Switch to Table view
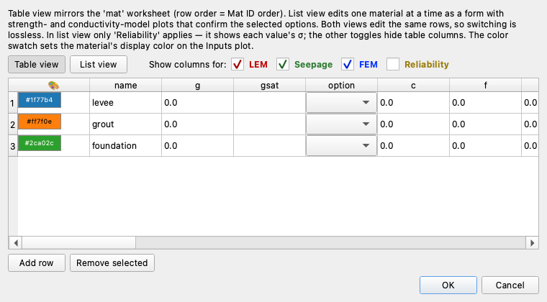 tap(37, 65)
